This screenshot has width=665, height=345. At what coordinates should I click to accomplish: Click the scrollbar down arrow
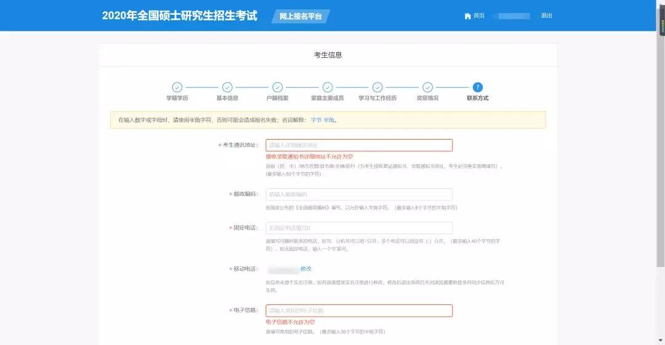(661, 341)
